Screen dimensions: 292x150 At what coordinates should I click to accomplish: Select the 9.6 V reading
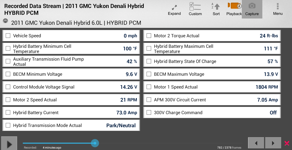coord(131,74)
